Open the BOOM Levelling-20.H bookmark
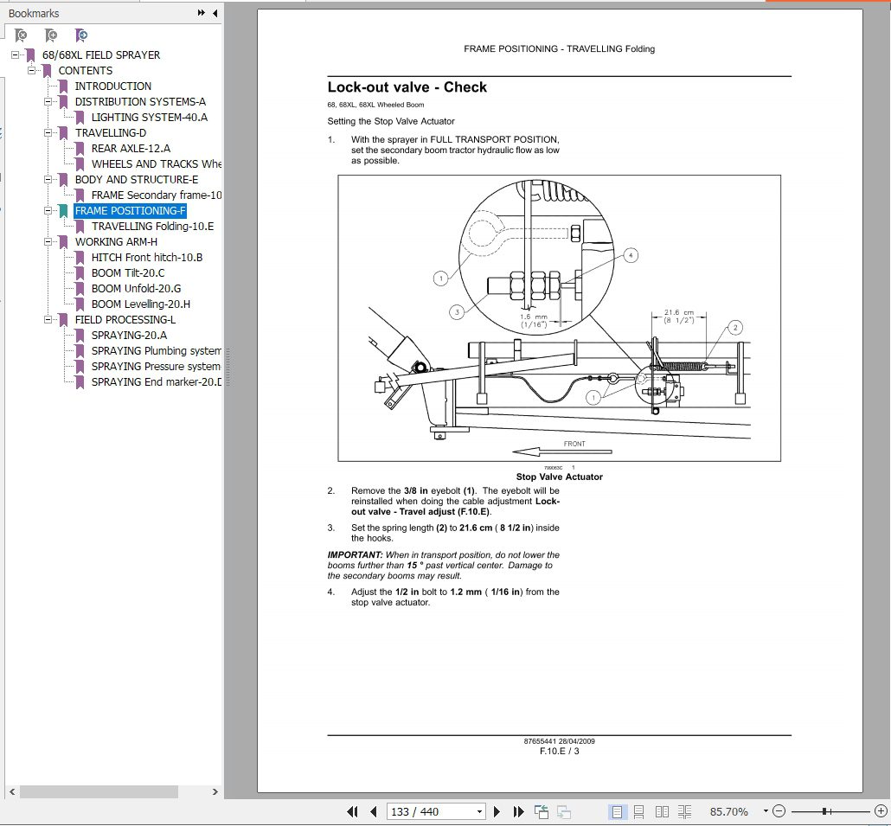This screenshot has height=826, width=891. [140, 304]
